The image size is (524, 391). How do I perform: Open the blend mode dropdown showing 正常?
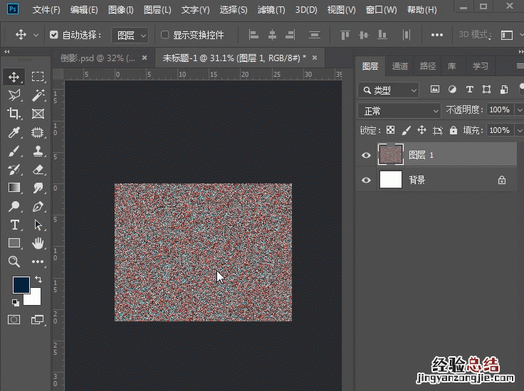400,111
